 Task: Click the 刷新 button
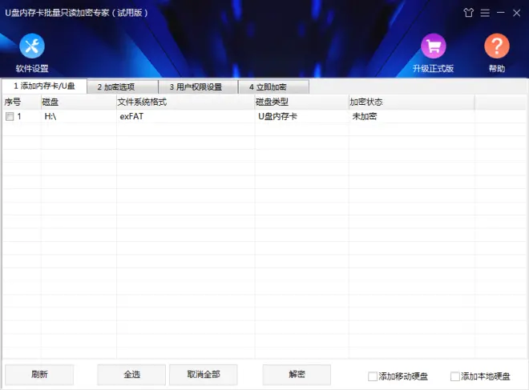pyautogui.click(x=39, y=375)
